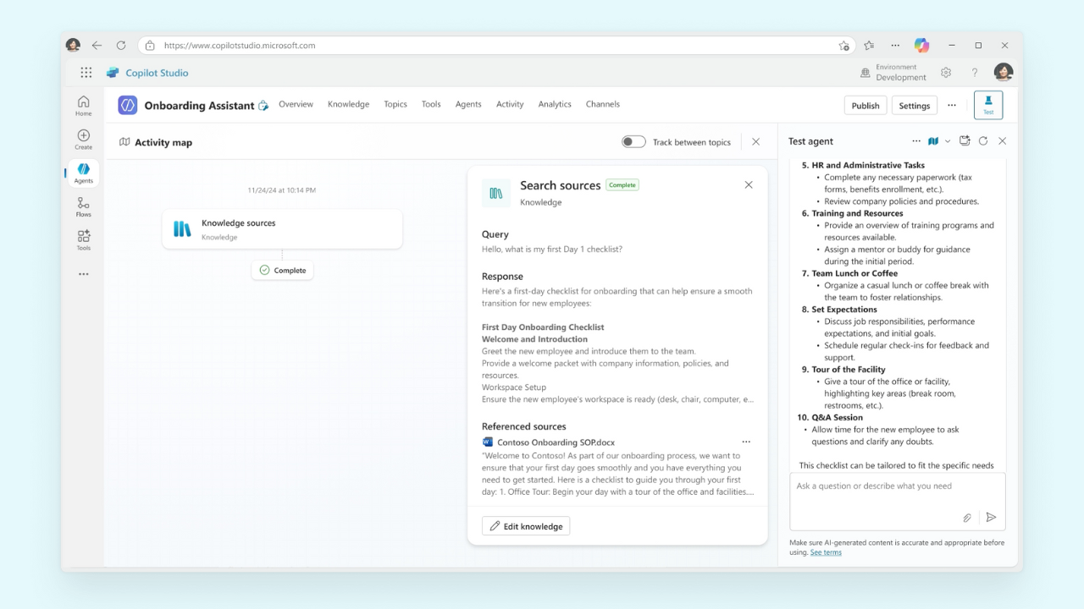This screenshot has width=1084, height=609.
Task: Toggle Track between topics switch
Action: click(633, 142)
